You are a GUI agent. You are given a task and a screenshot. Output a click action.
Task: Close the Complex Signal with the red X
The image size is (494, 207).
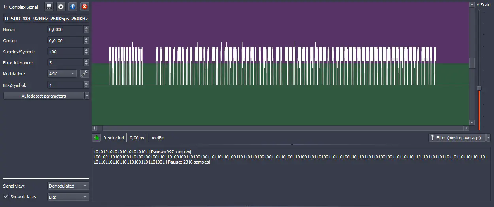click(84, 7)
